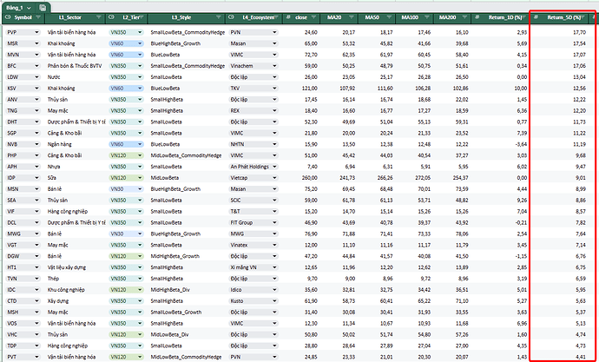Image resolution: width=599 pixels, height=362 pixels.
Task: Open the filter icon on close column
Action: tap(313, 17)
